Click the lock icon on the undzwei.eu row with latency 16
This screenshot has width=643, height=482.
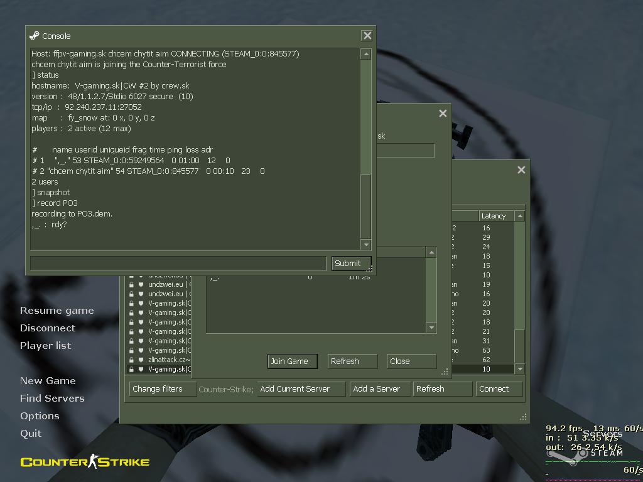131,294
